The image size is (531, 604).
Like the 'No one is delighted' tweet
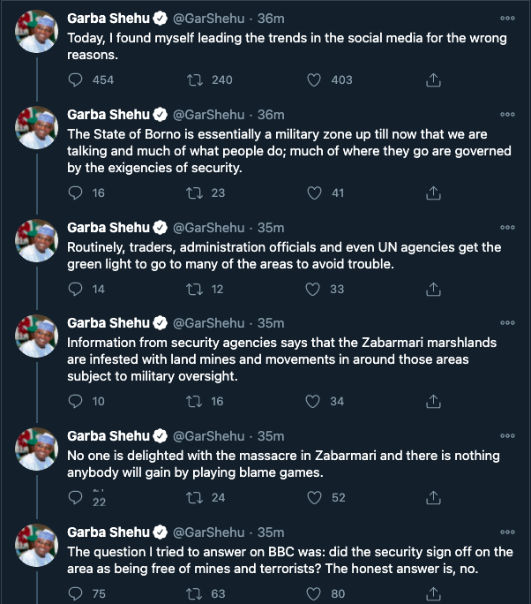click(x=314, y=497)
